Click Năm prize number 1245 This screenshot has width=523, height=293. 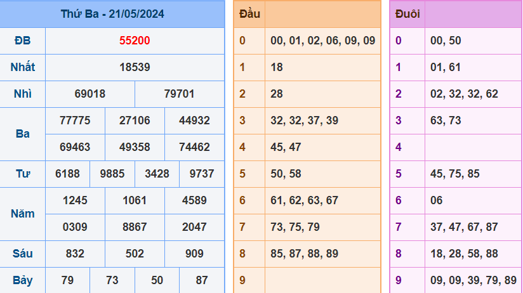[75, 200]
